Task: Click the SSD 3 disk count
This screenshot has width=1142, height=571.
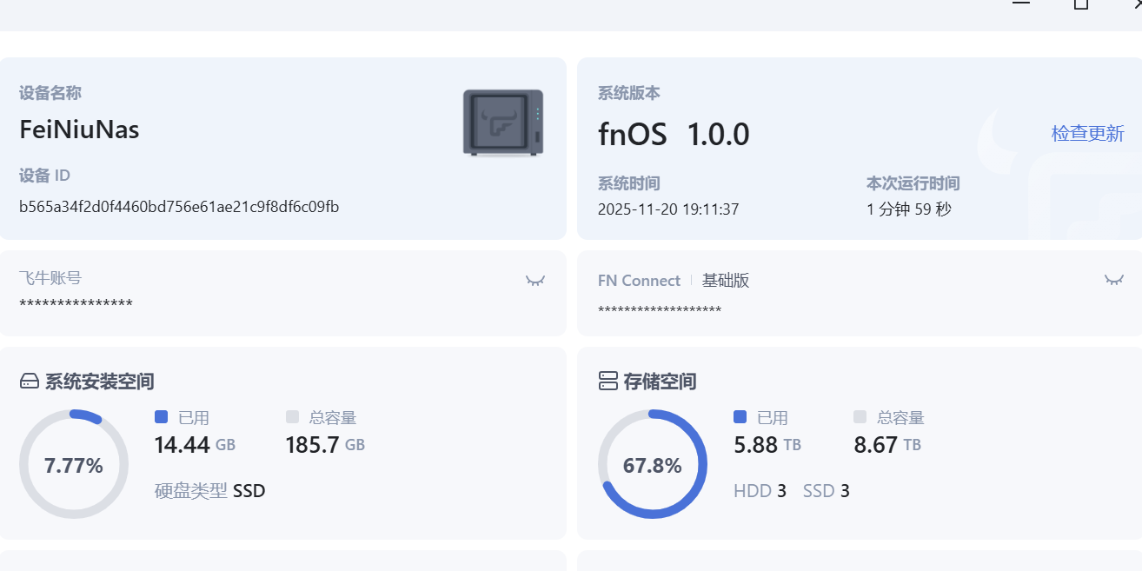Action: click(826, 491)
